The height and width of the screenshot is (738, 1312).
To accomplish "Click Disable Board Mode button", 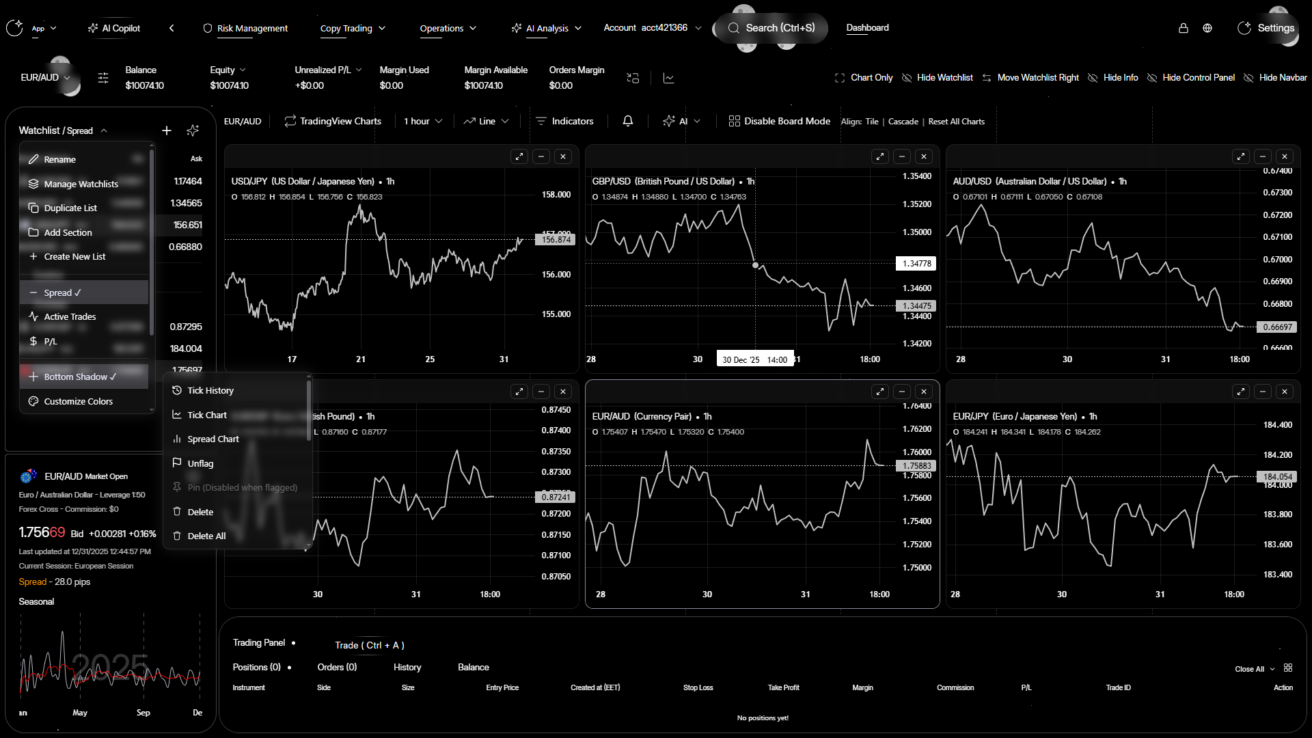I will 780,121.
